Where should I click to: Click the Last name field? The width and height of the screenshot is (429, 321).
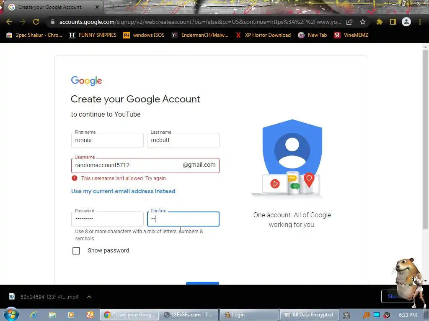[x=183, y=140]
